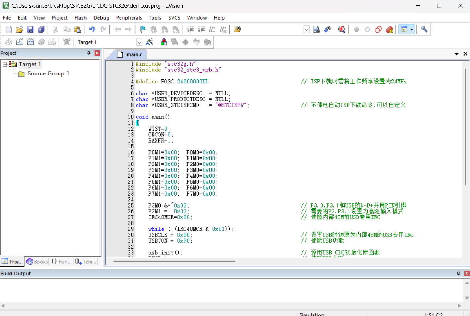Open Manage Run-Time Environment icon
This screenshot has width=470, height=316.
click(x=185, y=42)
